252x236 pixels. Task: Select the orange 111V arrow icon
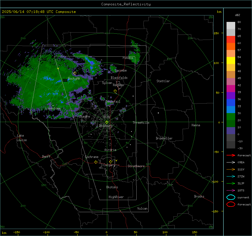(x=231, y=169)
